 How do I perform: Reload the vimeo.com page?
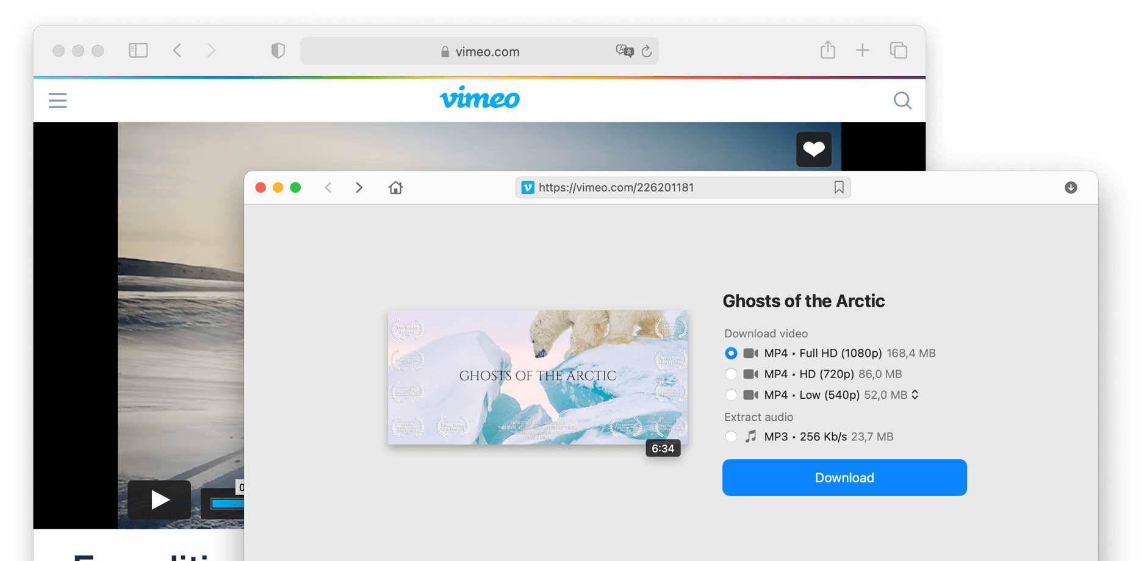click(x=647, y=52)
